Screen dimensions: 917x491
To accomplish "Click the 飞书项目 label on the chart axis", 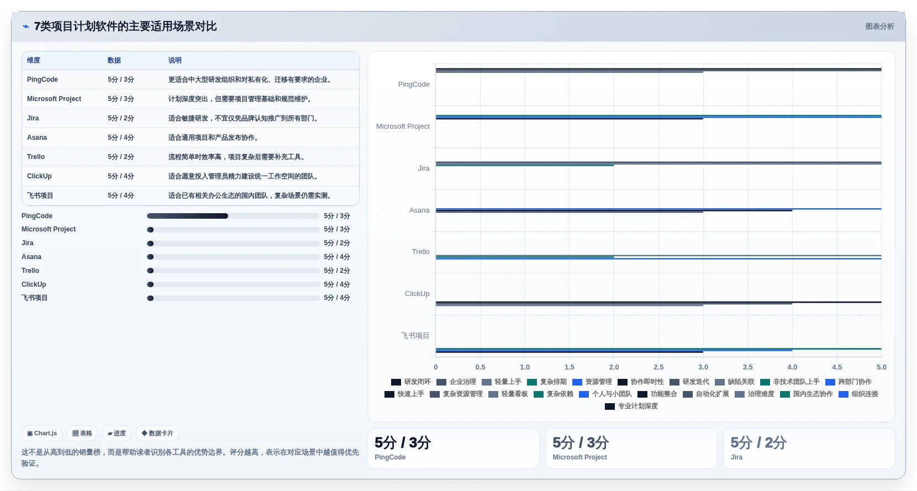I will click(415, 336).
